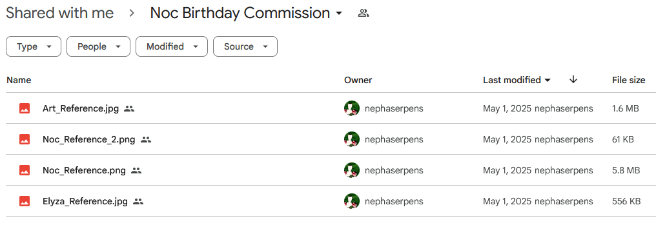Click the image file icon for Art_Reference.jpg

(25, 109)
